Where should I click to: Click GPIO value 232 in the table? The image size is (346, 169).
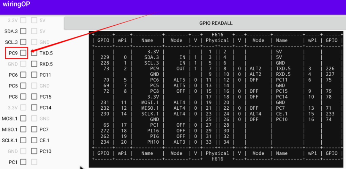click(105, 108)
